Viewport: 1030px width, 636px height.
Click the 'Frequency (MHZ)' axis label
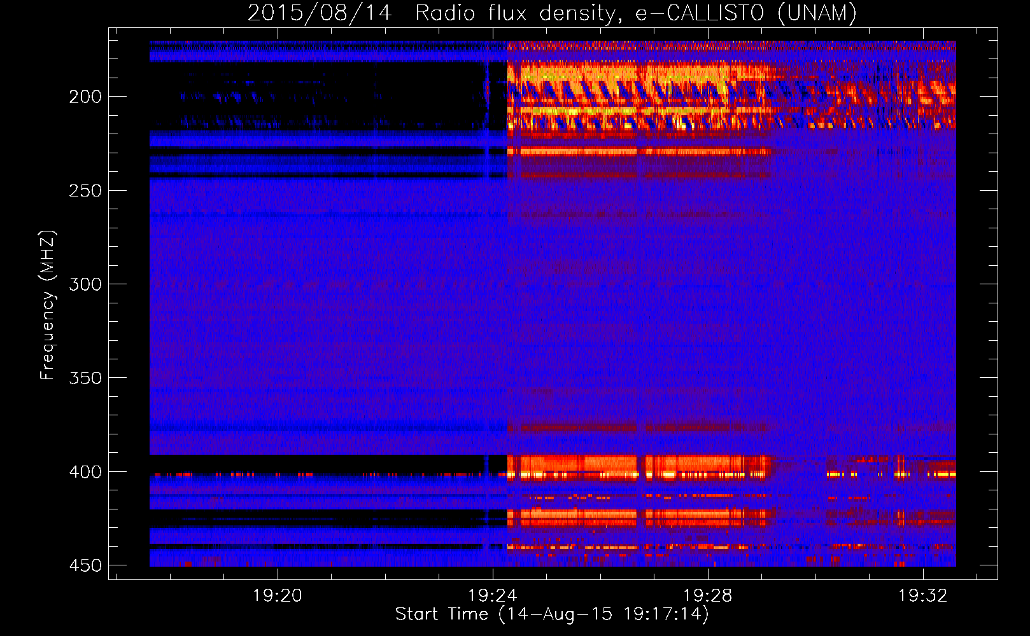[48, 305]
